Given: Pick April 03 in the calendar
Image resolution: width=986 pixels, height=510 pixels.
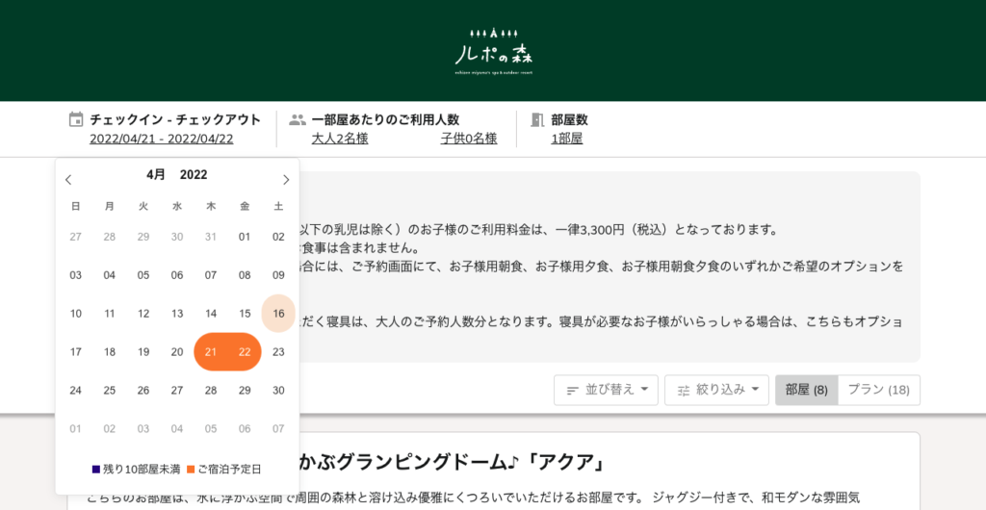Looking at the screenshot, I should [75, 275].
